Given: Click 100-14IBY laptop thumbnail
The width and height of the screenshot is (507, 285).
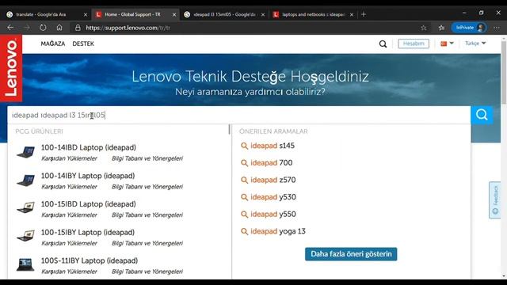Looking at the screenshot, I should pos(25,180).
